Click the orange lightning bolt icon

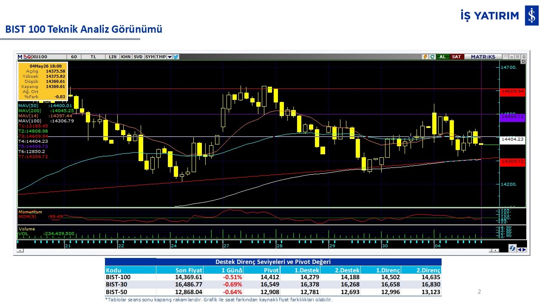pos(425,57)
